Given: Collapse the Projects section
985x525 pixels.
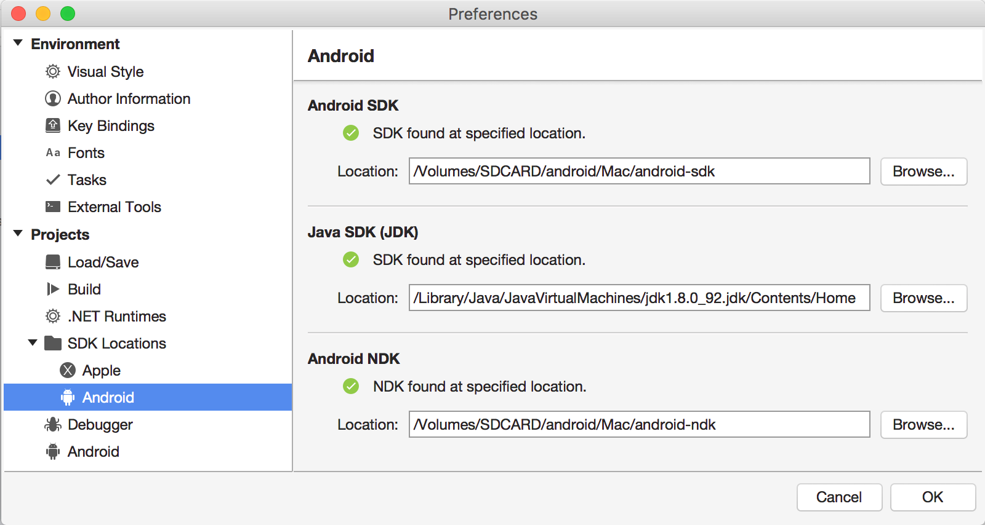Looking at the screenshot, I should (x=18, y=234).
